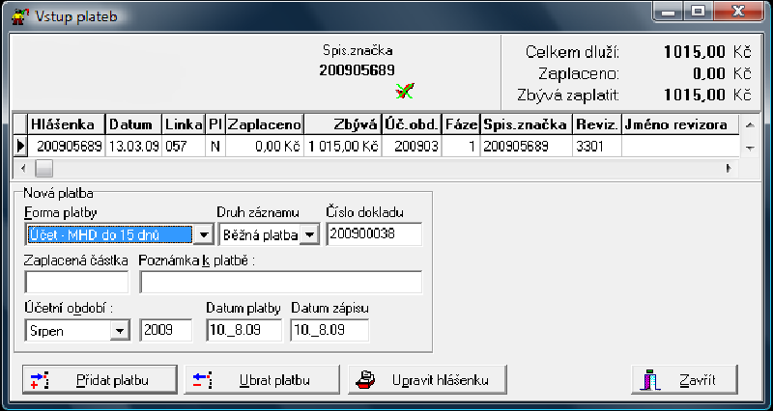Click the date cell 13.03.09
The image size is (773, 411).
(x=133, y=147)
